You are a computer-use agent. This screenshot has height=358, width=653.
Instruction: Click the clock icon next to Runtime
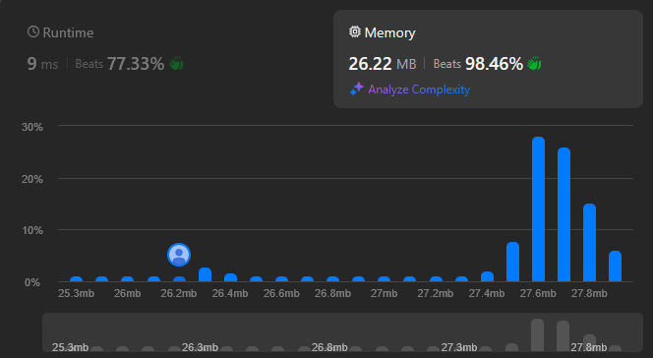33,32
